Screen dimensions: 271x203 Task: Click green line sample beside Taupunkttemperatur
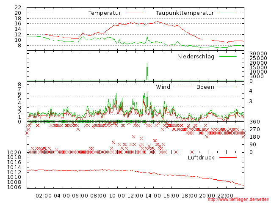pyautogui.click(x=228, y=13)
